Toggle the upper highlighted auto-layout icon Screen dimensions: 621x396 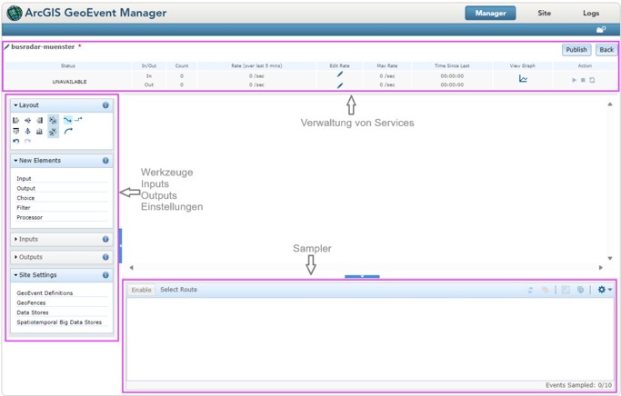pos(53,120)
